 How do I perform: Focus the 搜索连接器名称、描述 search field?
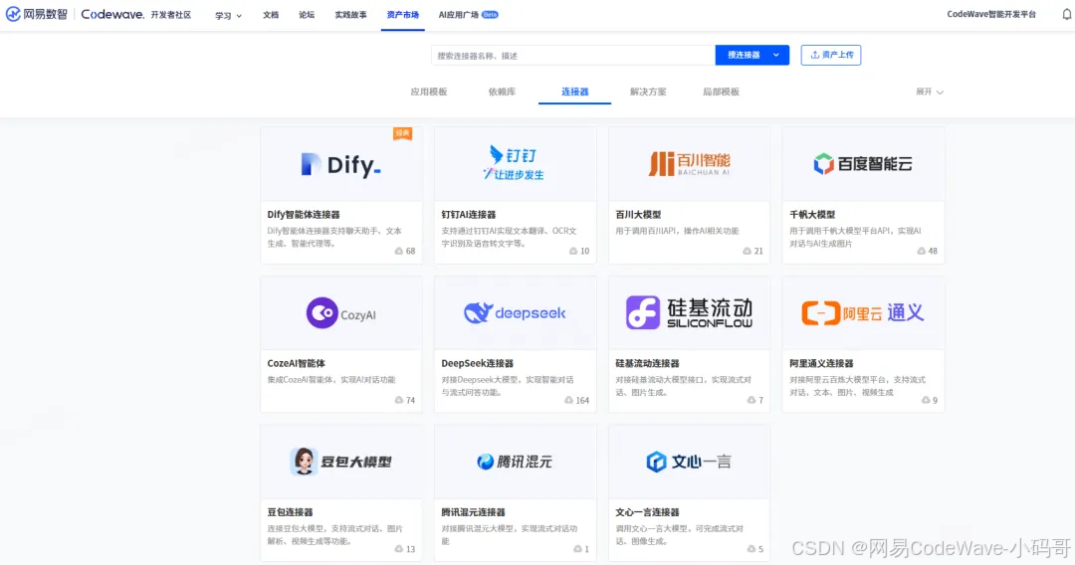[x=573, y=56]
